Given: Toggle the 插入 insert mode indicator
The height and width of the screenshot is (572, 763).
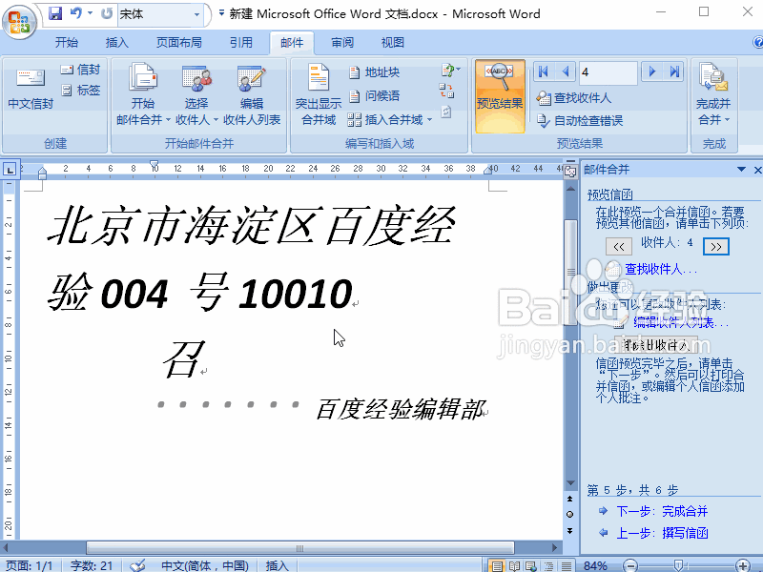Looking at the screenshot, I should pyautogui.click(x=278, y=565).
